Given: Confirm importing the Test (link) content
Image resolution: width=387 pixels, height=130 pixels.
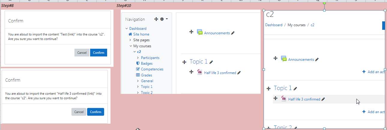Looking at the screenshot, I should tap(98, 53).
